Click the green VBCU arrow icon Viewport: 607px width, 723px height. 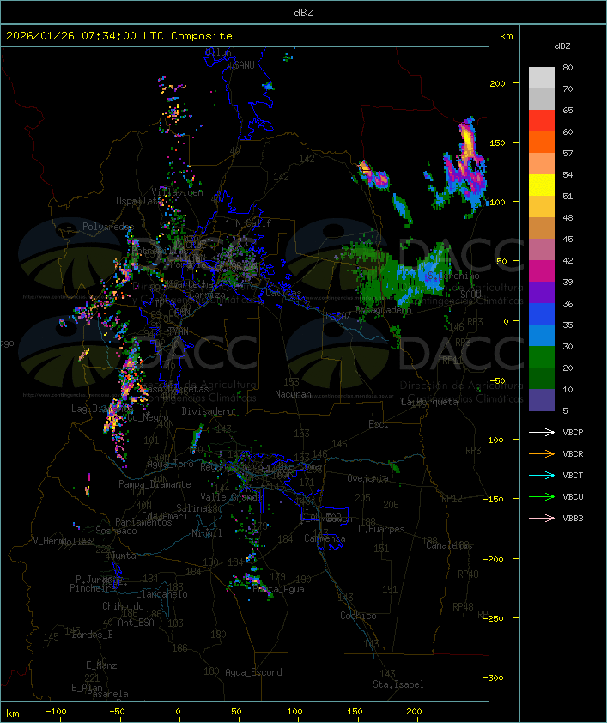[543, 496]
